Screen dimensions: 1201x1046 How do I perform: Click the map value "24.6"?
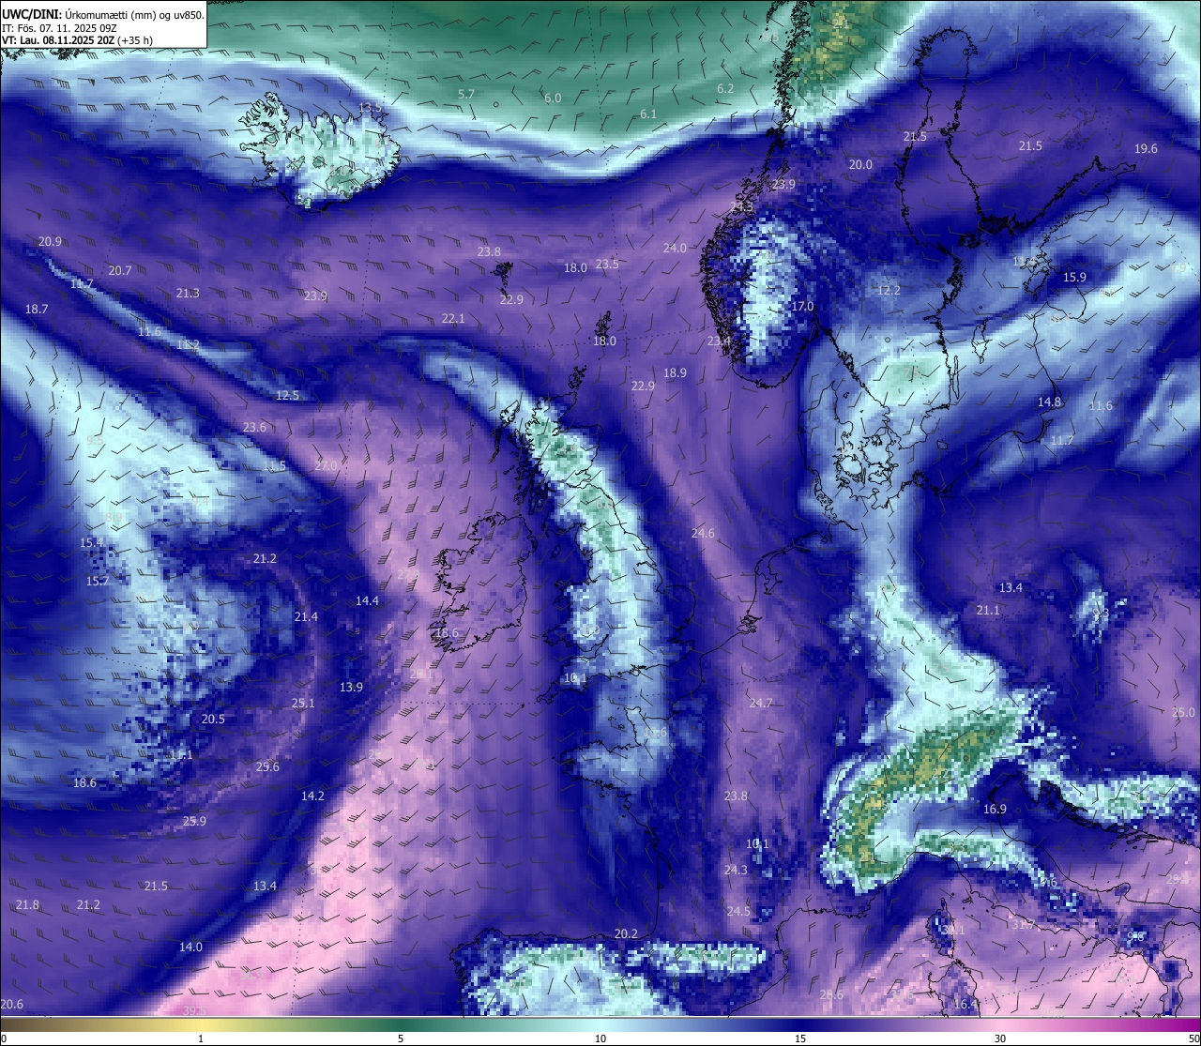click(x=703, y=533)
